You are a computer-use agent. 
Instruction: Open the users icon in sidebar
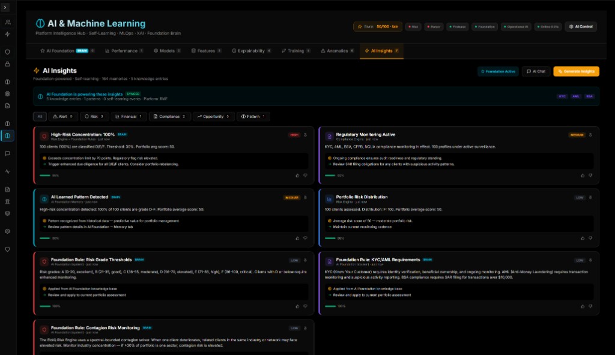pyautogui.click(x=8, y=22)
